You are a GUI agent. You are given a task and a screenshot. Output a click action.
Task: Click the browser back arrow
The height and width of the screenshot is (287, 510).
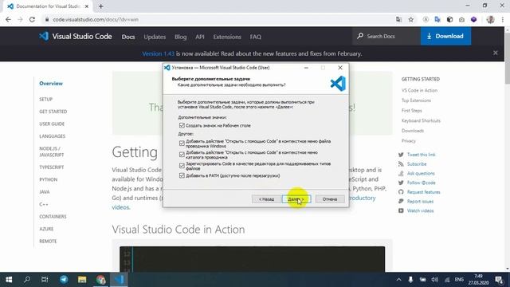(8, 19)
